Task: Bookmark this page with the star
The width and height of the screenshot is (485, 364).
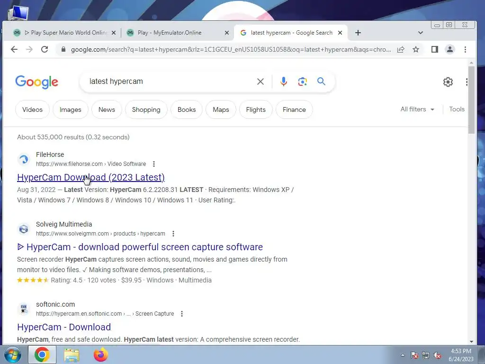Action: 416,49
